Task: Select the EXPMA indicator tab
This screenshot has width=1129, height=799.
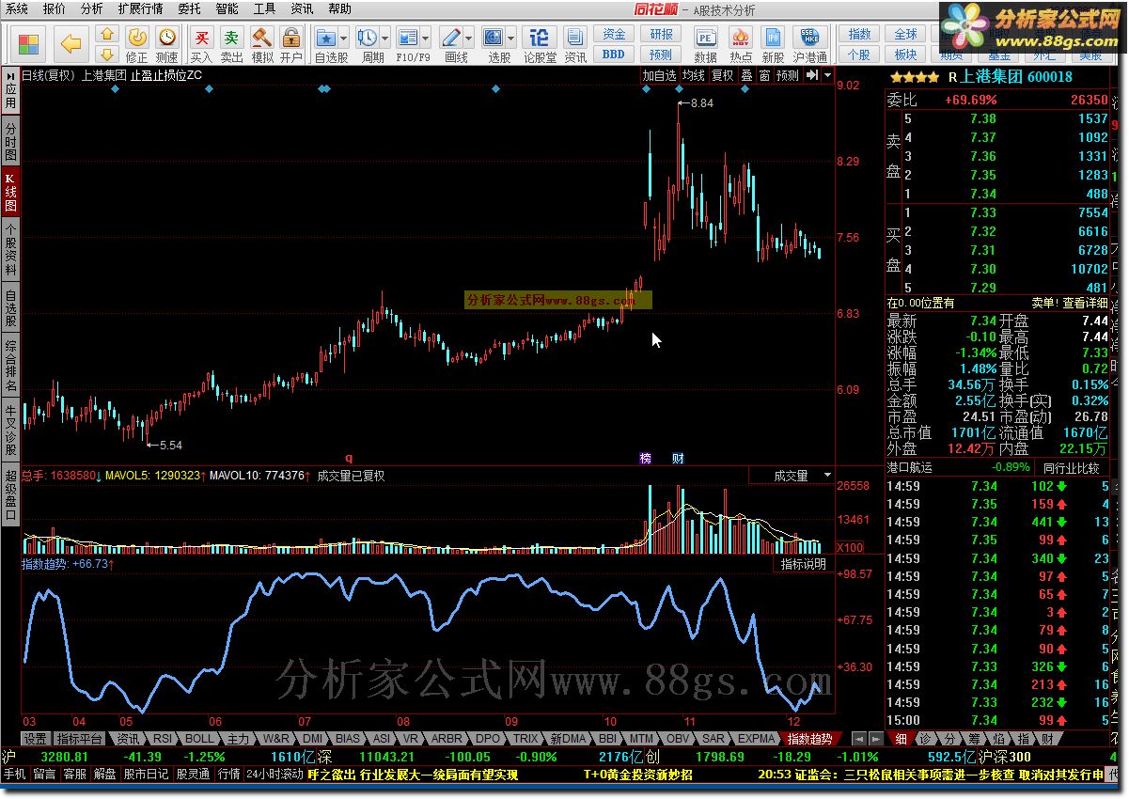Action: pos(758,739)
